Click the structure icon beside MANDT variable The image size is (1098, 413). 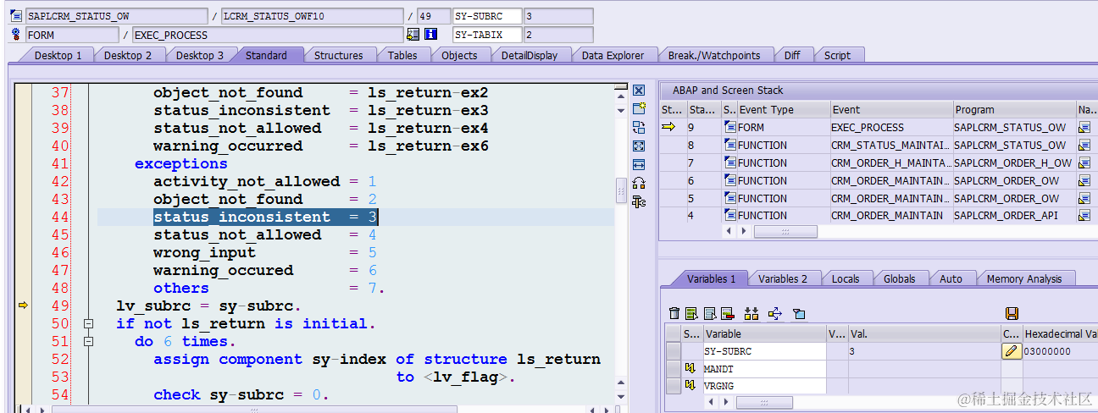pos(690,369)
